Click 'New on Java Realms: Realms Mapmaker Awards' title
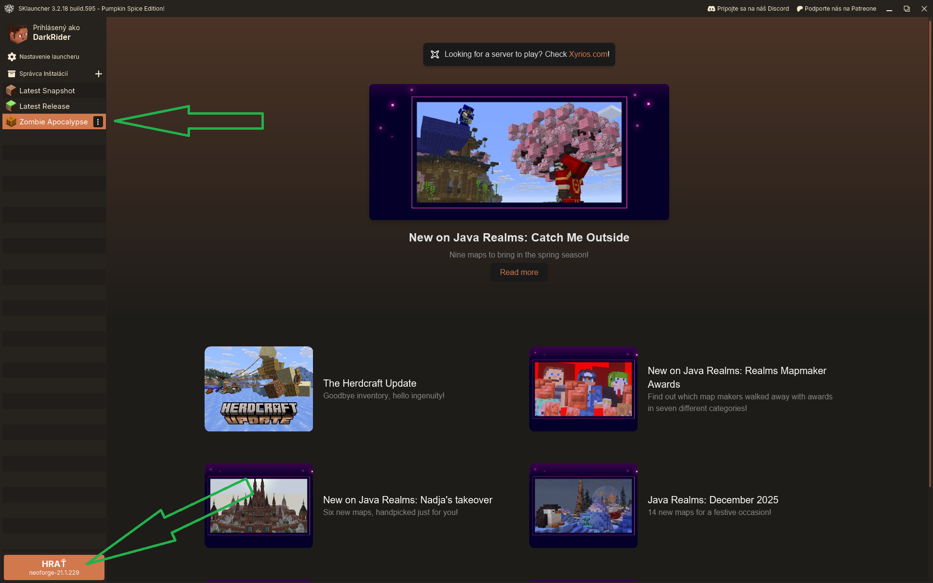This screenshot has height=583, width=933. pyautogui.click(x=737, y=377)
